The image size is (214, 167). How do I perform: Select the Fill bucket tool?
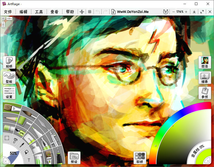point(26,152)
